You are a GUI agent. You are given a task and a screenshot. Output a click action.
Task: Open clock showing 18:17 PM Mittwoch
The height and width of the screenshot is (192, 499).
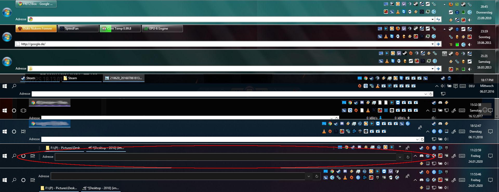487,86
